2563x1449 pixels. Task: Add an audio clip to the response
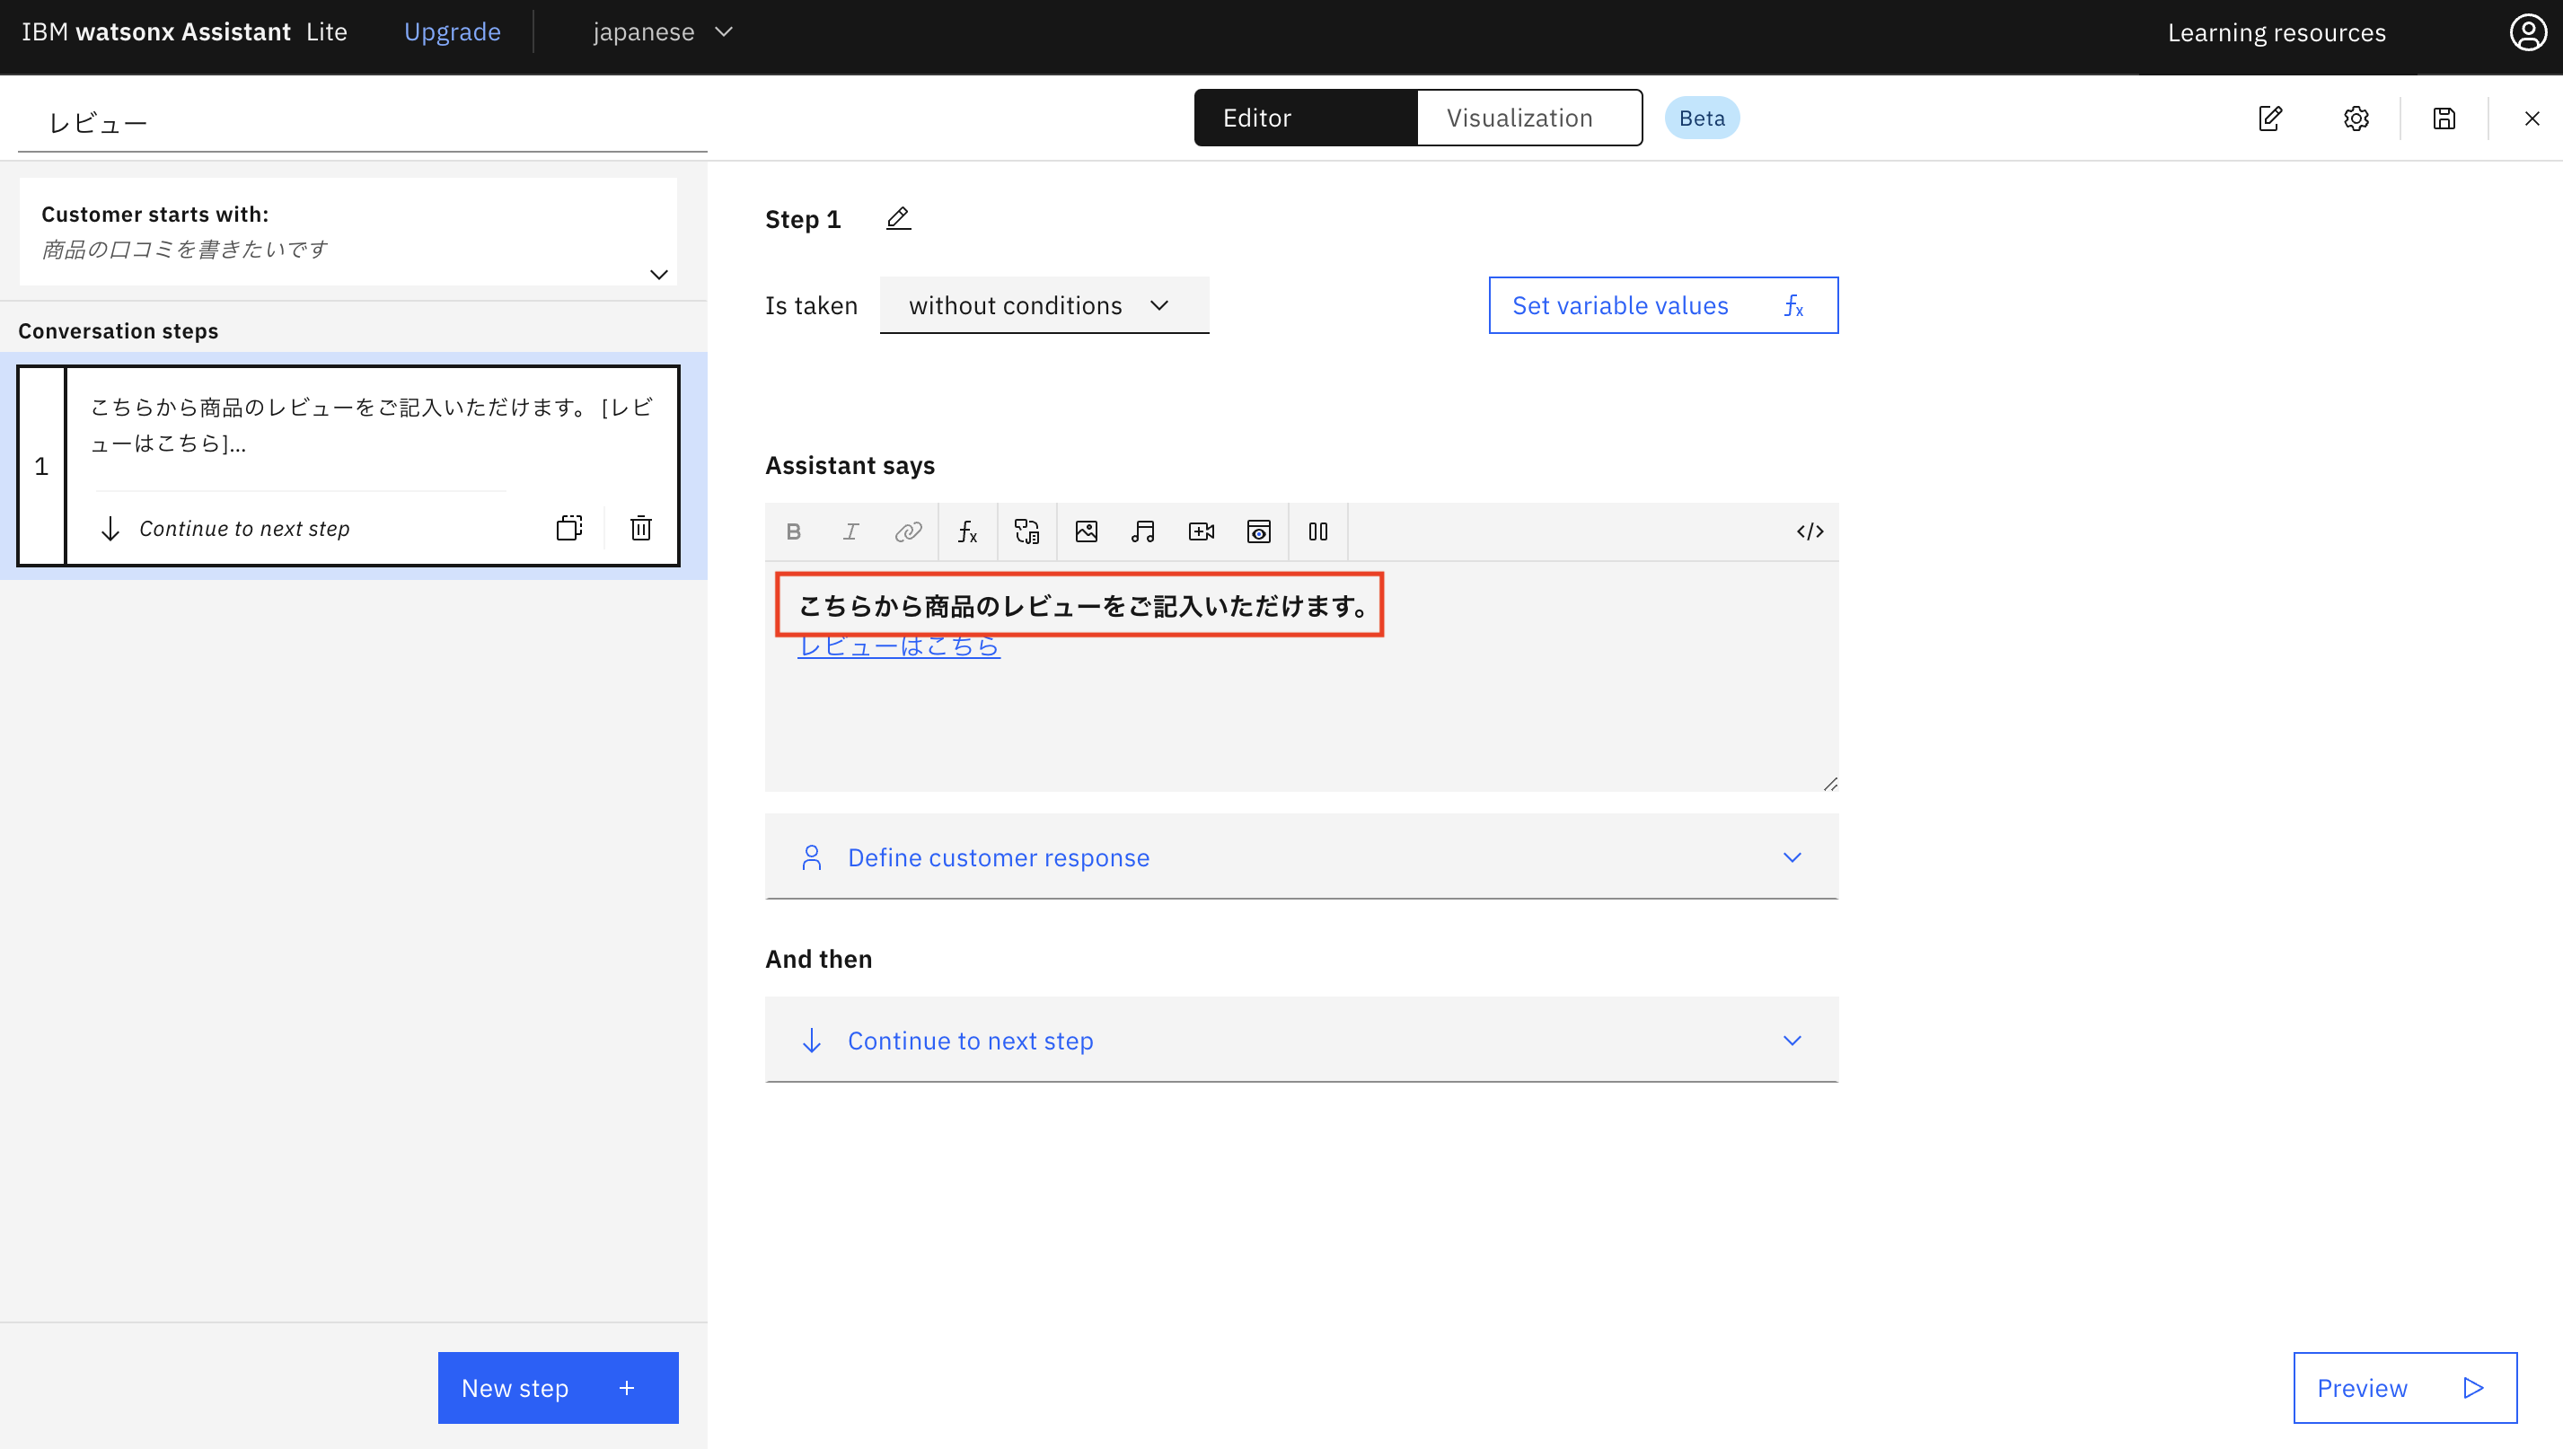(1142, 531)
